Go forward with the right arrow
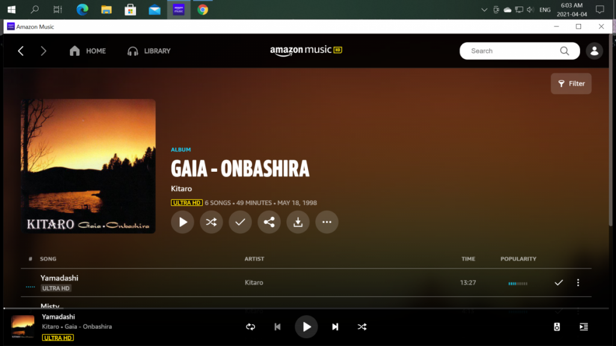 click(x=43, y=51)
